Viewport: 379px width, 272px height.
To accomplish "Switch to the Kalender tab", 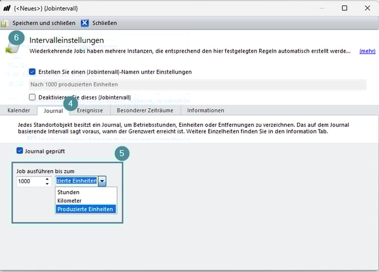I will click(19, 110).
